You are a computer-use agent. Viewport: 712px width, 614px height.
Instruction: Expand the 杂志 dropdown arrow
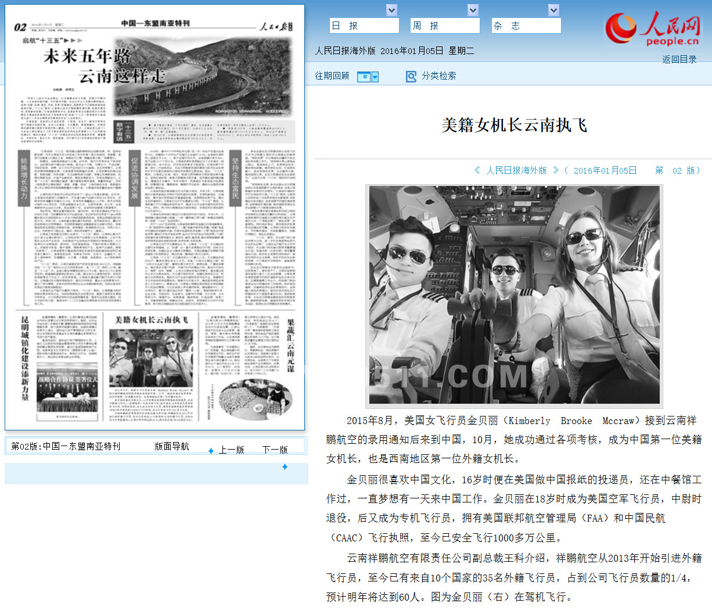(x=553, y=10)
